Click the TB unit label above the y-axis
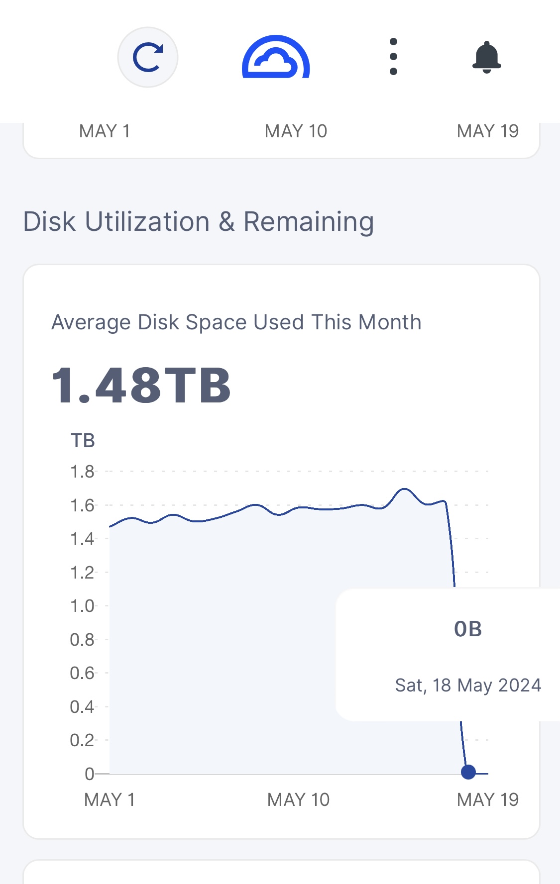The width and height of the screenshot is (560, 884). click(83, 441)
